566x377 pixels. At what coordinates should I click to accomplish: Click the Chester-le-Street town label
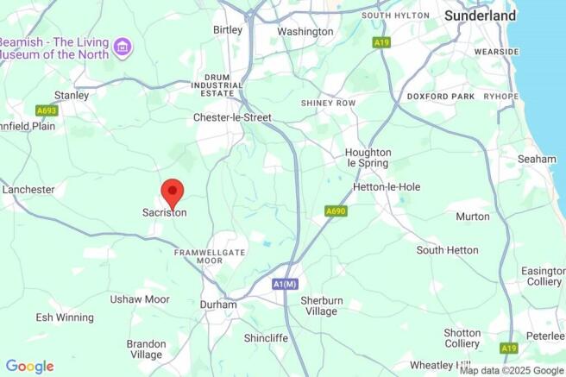232,117
